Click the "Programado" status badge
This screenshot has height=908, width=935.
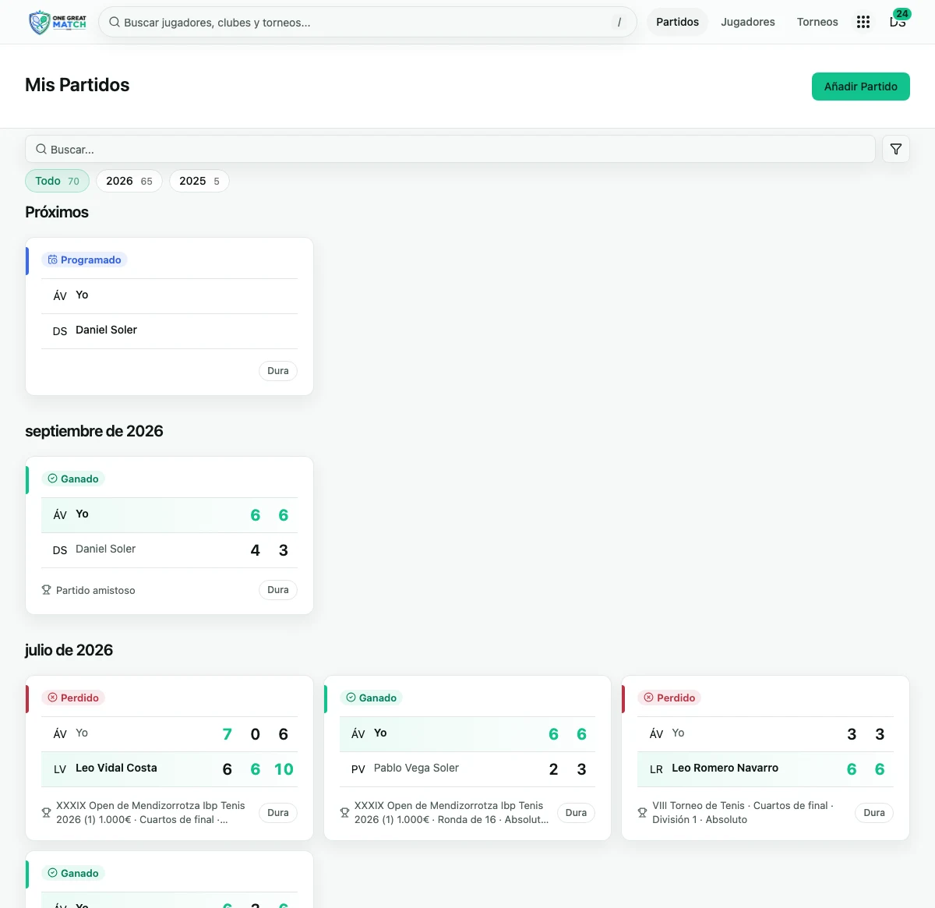[84, 260]
